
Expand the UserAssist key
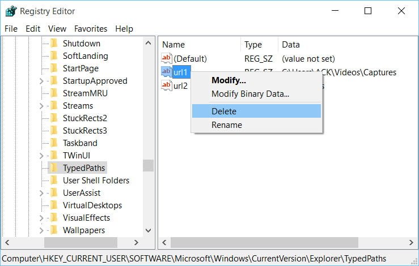pos(41,193)
